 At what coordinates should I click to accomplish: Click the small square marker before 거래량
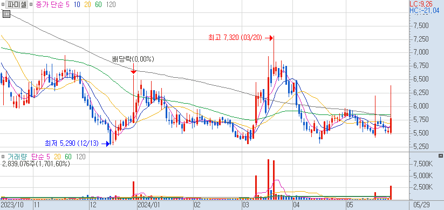(x=3, y=157)
